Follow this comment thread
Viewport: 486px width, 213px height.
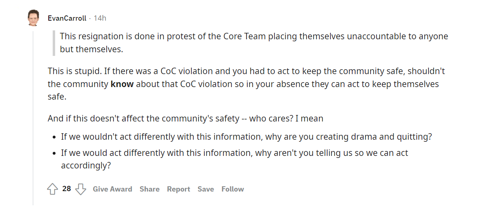233,189
